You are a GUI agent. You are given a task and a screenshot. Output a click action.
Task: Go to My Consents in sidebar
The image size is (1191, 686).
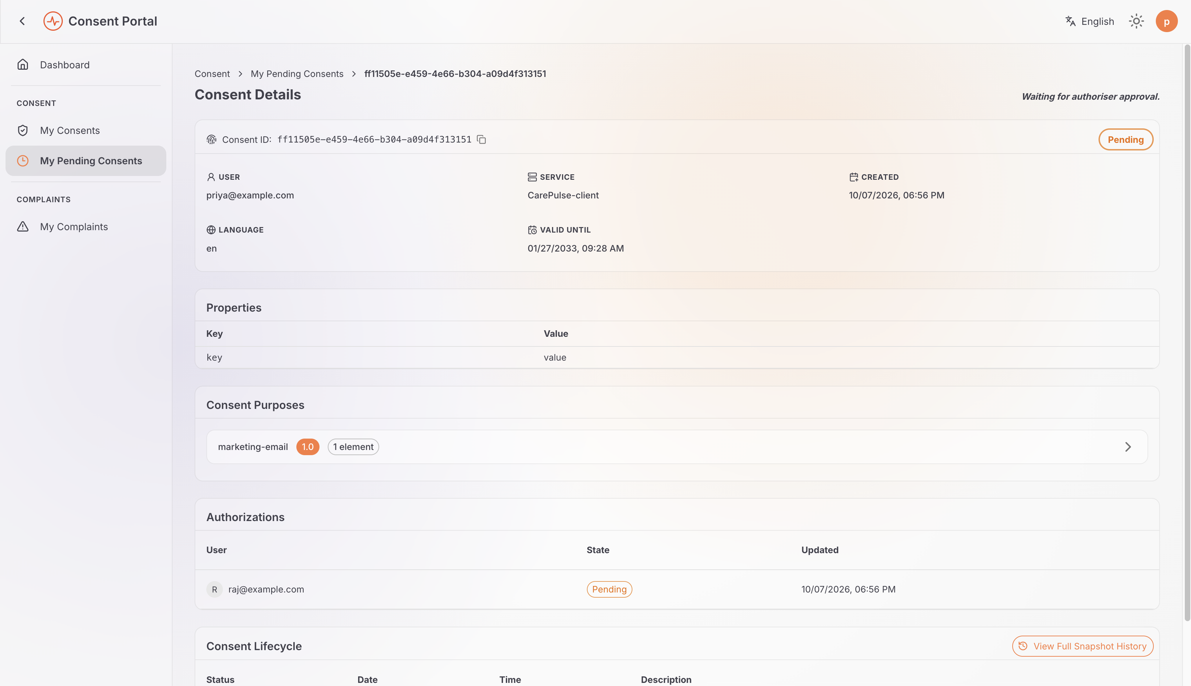pos(86,130)
